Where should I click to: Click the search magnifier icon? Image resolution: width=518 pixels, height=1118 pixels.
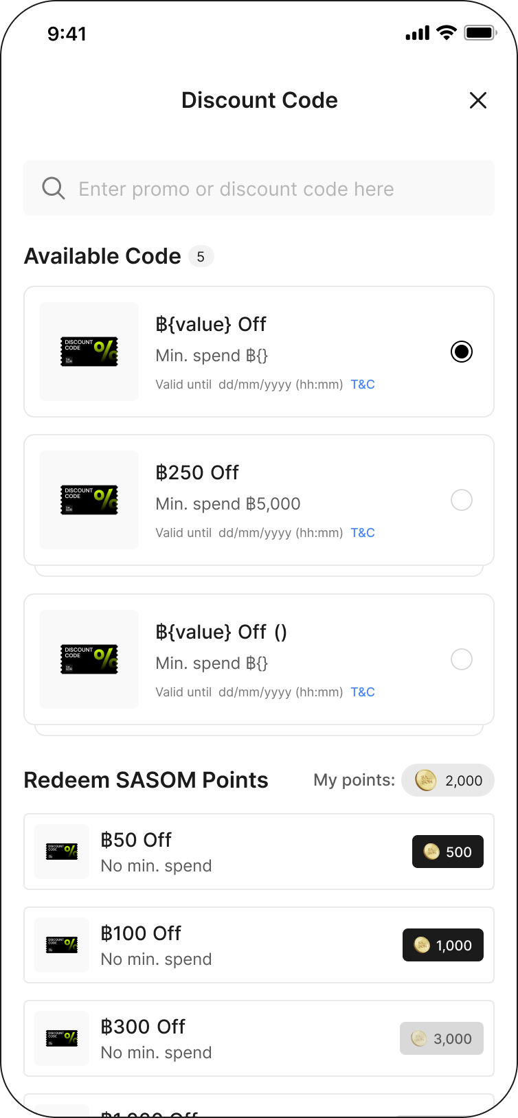point(54,188)
